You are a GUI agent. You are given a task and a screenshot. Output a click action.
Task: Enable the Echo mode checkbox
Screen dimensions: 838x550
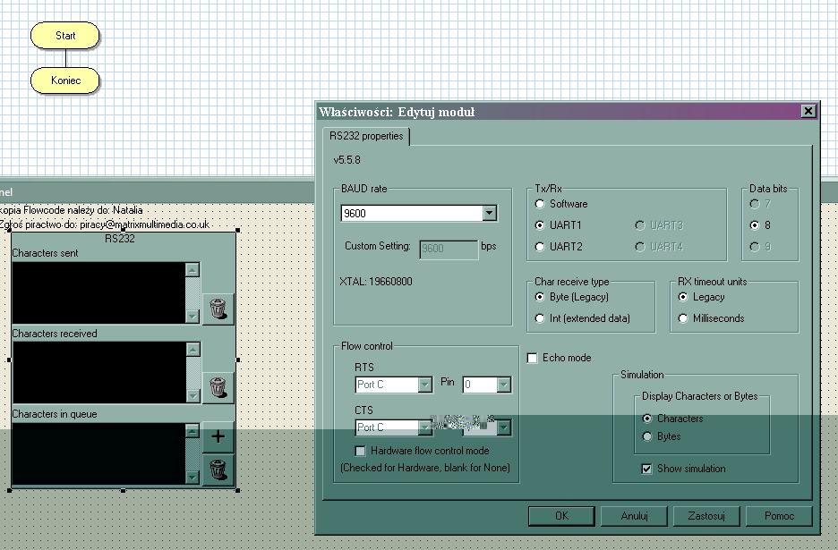pyautogui.click(x=533, y=358)
